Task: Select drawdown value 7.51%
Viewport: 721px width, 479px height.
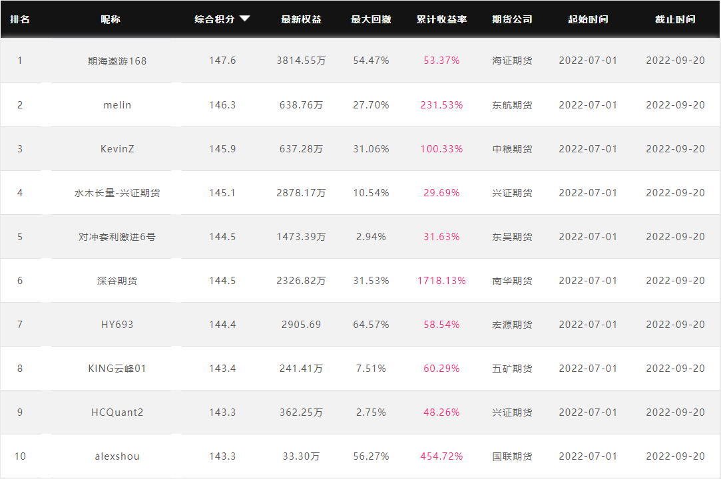Action: coord(371,369)
